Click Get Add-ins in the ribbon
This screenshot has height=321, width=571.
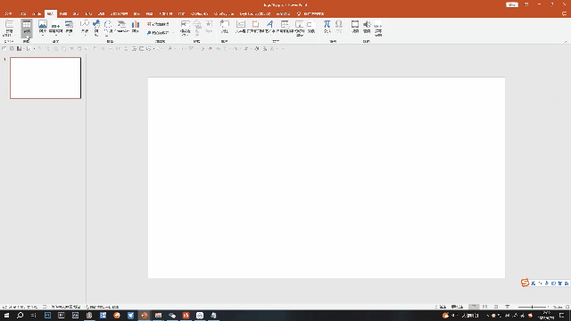coord(158,24)
